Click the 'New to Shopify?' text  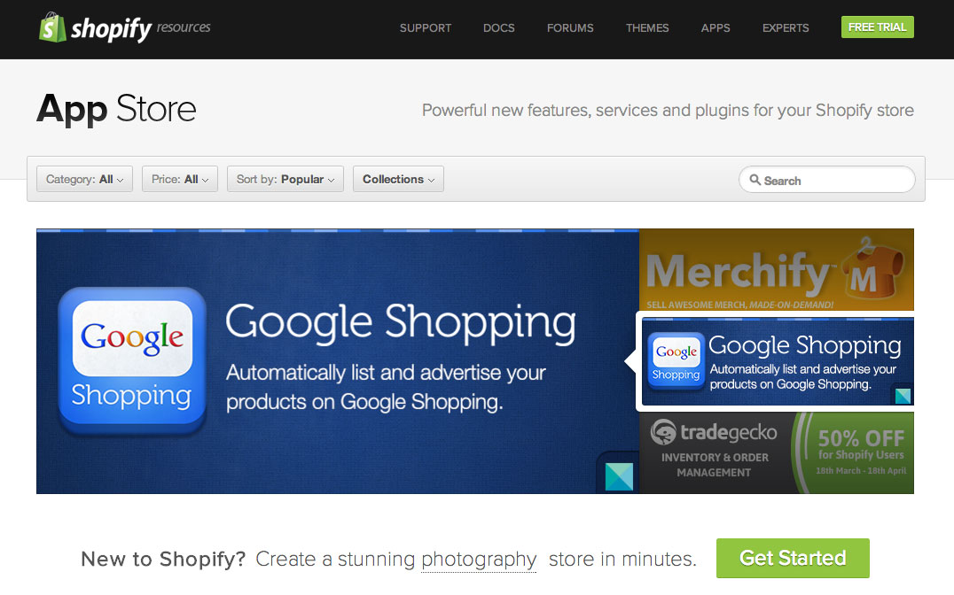163,560
